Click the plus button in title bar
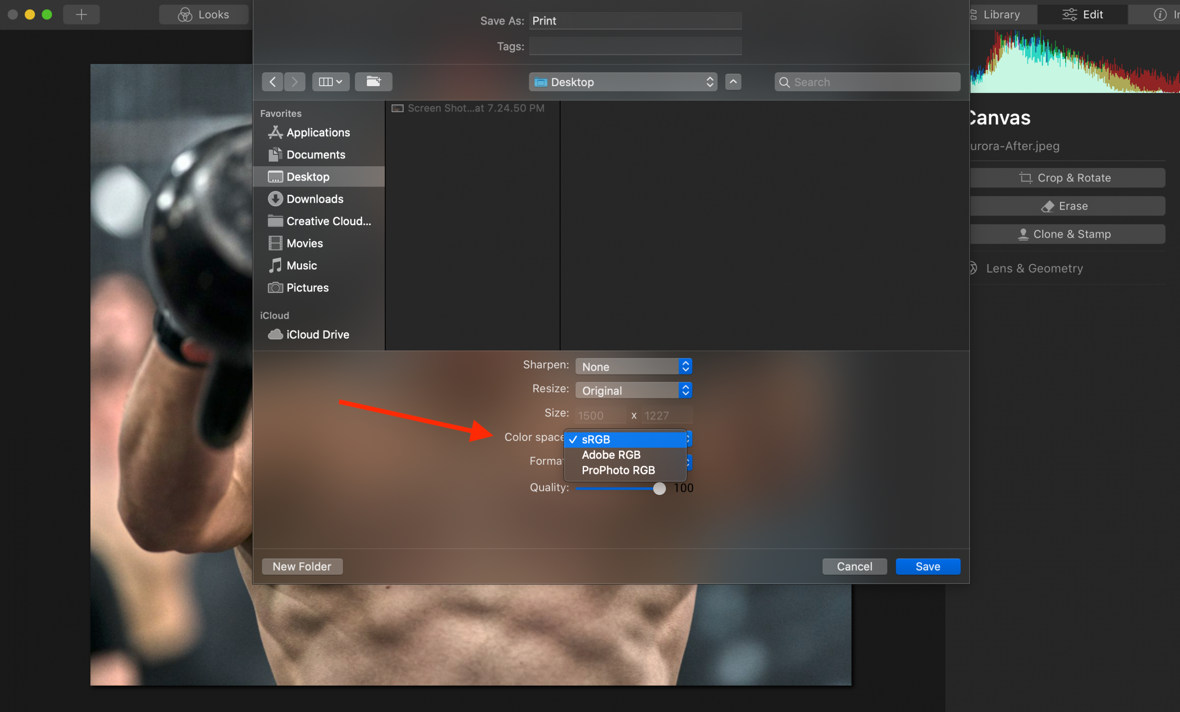1180x712 pixels. tap(82, 14)
